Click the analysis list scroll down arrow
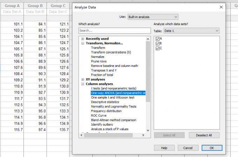238x157 pixels. tap(148, 130)
